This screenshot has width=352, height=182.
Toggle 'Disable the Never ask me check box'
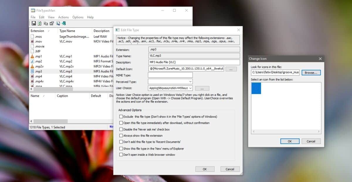tap(121, 129)
